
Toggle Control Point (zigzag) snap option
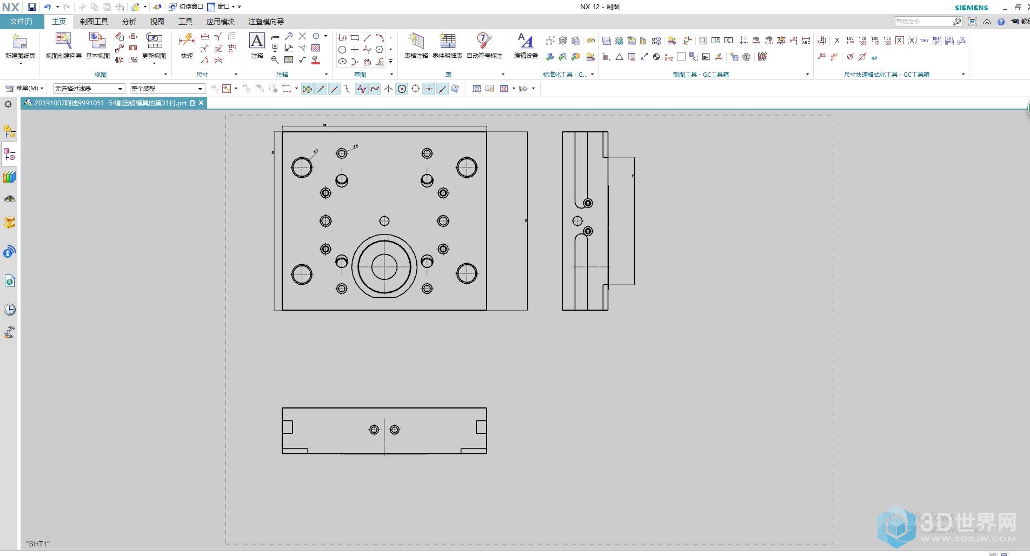tap(361, 89)
